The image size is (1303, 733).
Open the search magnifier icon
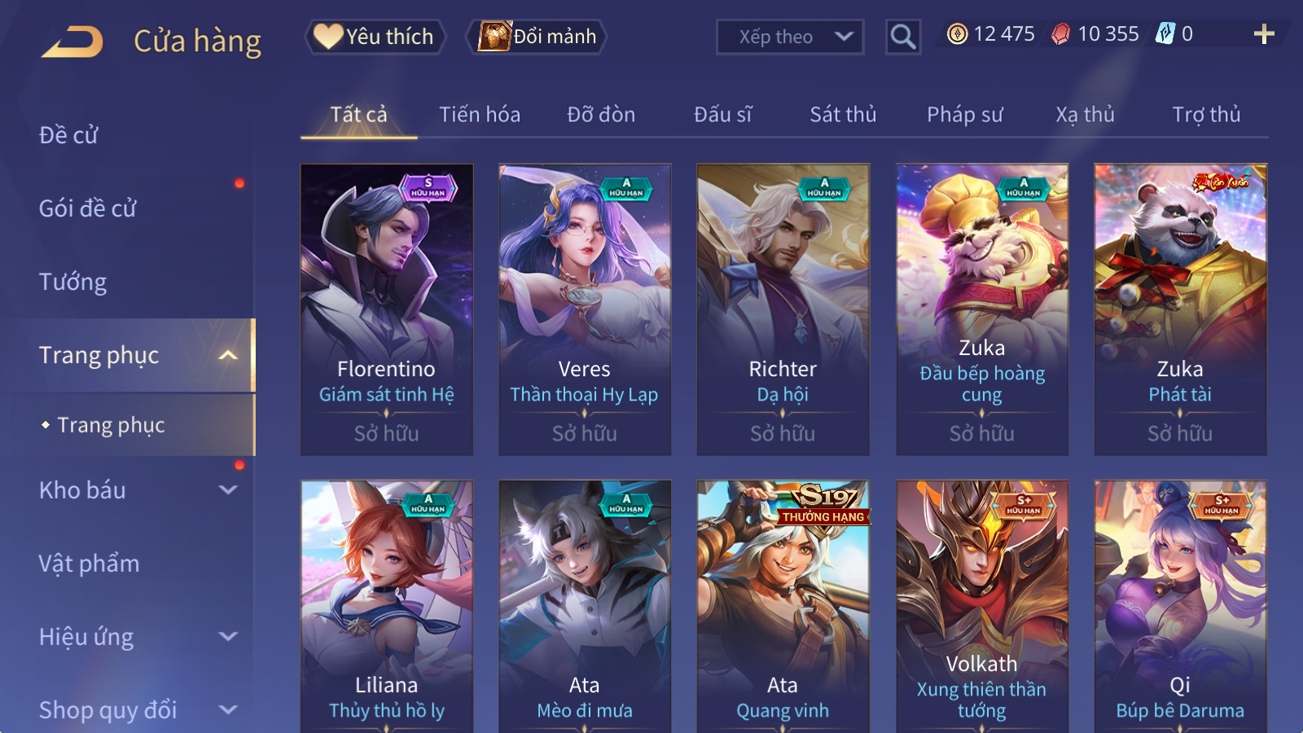click(x=903, y=37)
